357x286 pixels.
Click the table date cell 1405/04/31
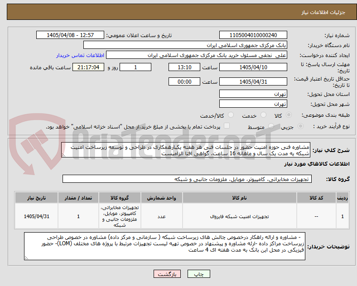pyautogui.click(x=36, y=216)
